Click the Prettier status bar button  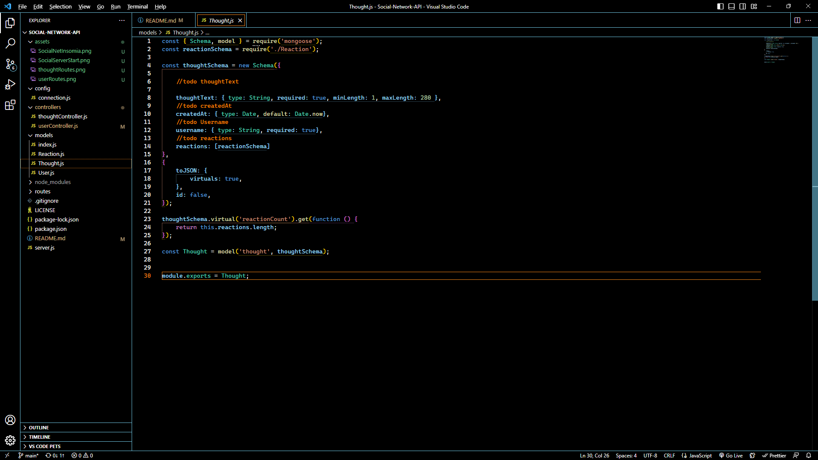(x=774, y=455)
